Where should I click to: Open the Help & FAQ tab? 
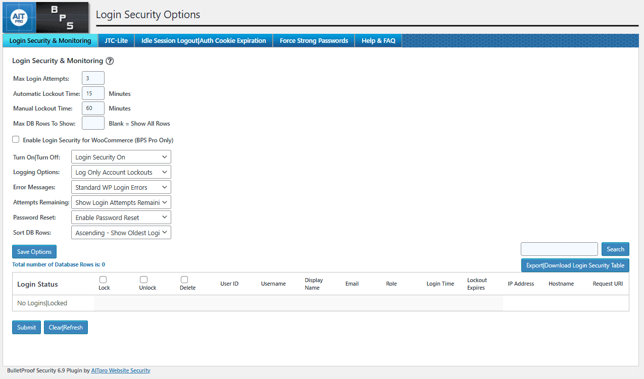point(378,41)
